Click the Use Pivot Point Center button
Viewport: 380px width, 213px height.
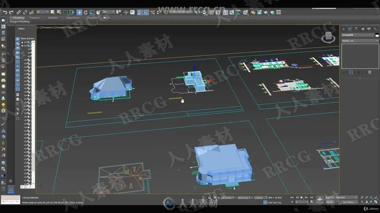point(119,12)
